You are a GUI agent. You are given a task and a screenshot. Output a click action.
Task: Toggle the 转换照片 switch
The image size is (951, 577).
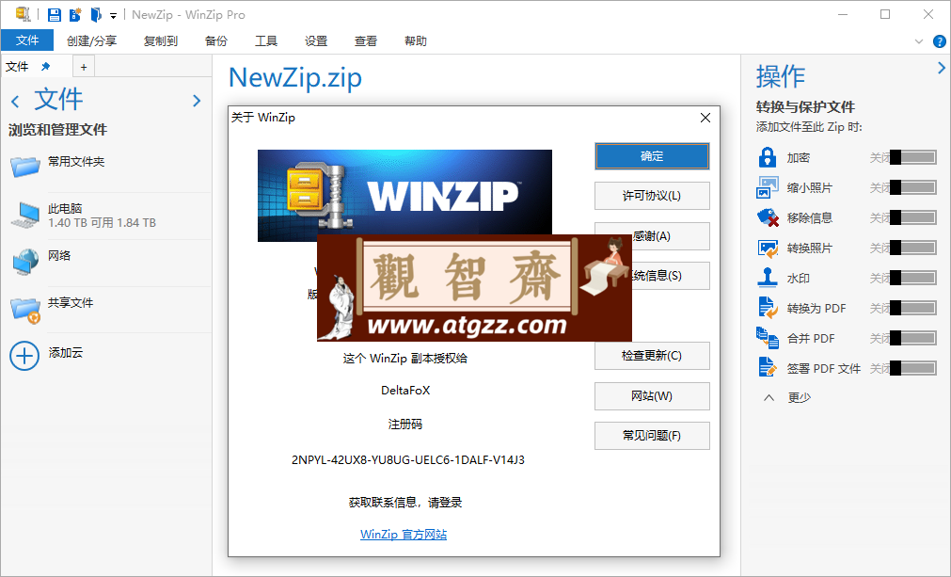pyautogui.click(x=913, y=248)
